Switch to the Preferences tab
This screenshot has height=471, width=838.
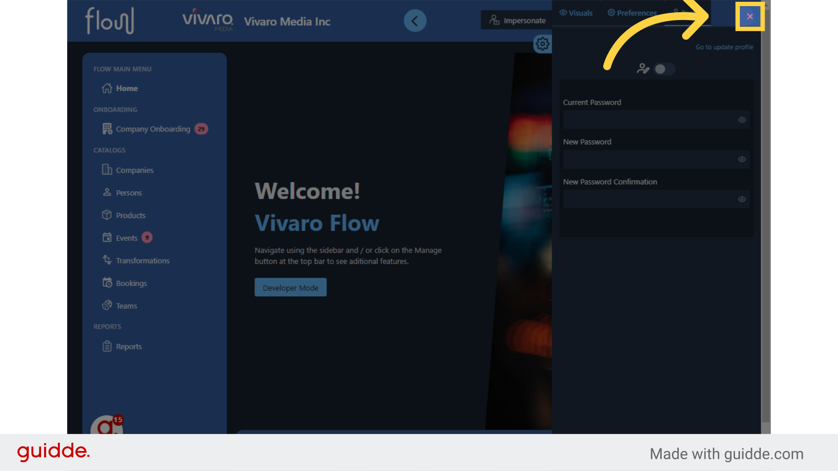click(x=632, y=13)
